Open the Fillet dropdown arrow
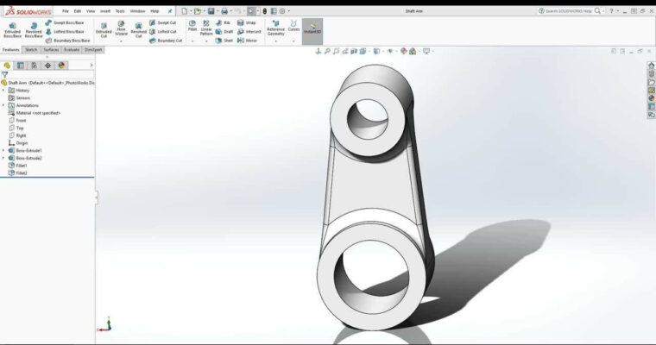656x345 pixels. (x=192, y=41)
